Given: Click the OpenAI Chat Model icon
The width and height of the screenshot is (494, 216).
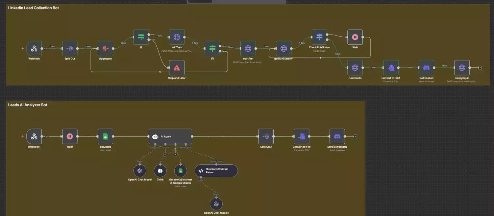Looking at the screenshot, I should coord(140,171).
